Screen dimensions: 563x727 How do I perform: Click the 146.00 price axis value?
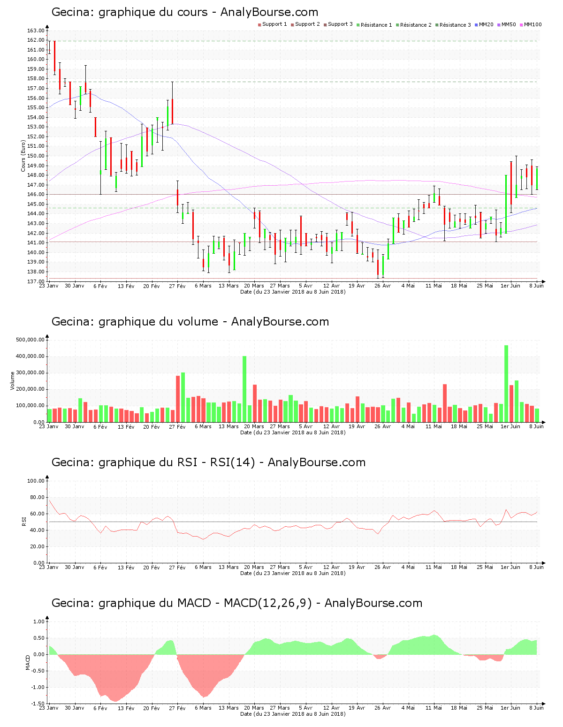(x=36, y=195)
